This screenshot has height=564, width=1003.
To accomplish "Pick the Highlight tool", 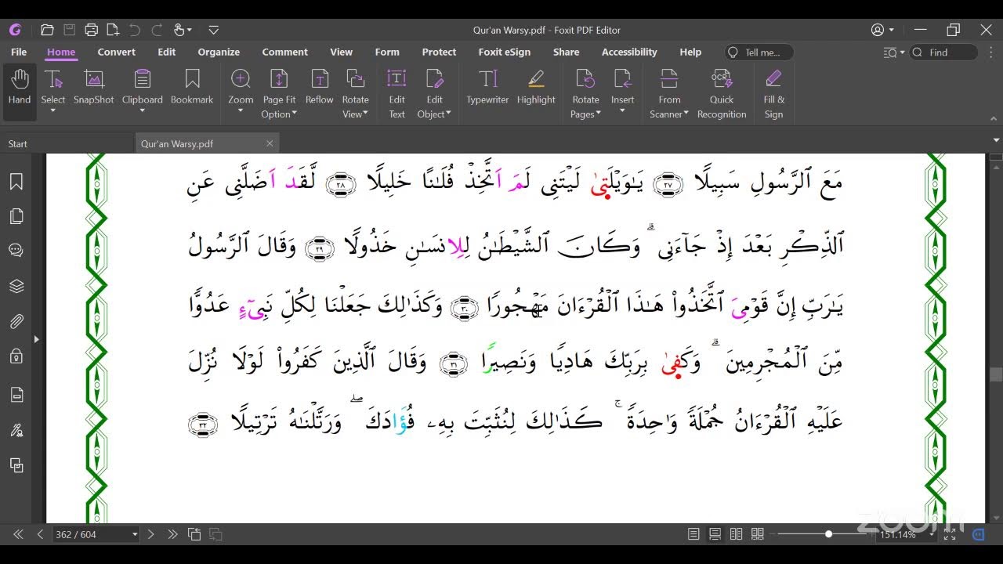I will (x=536, y=88).
